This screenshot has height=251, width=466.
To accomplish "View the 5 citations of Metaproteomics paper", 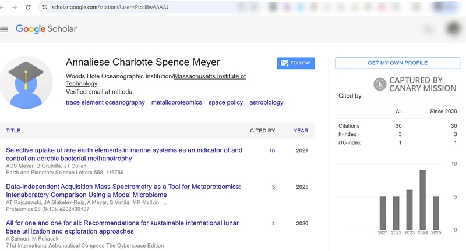I will click(x=273, y=187).
